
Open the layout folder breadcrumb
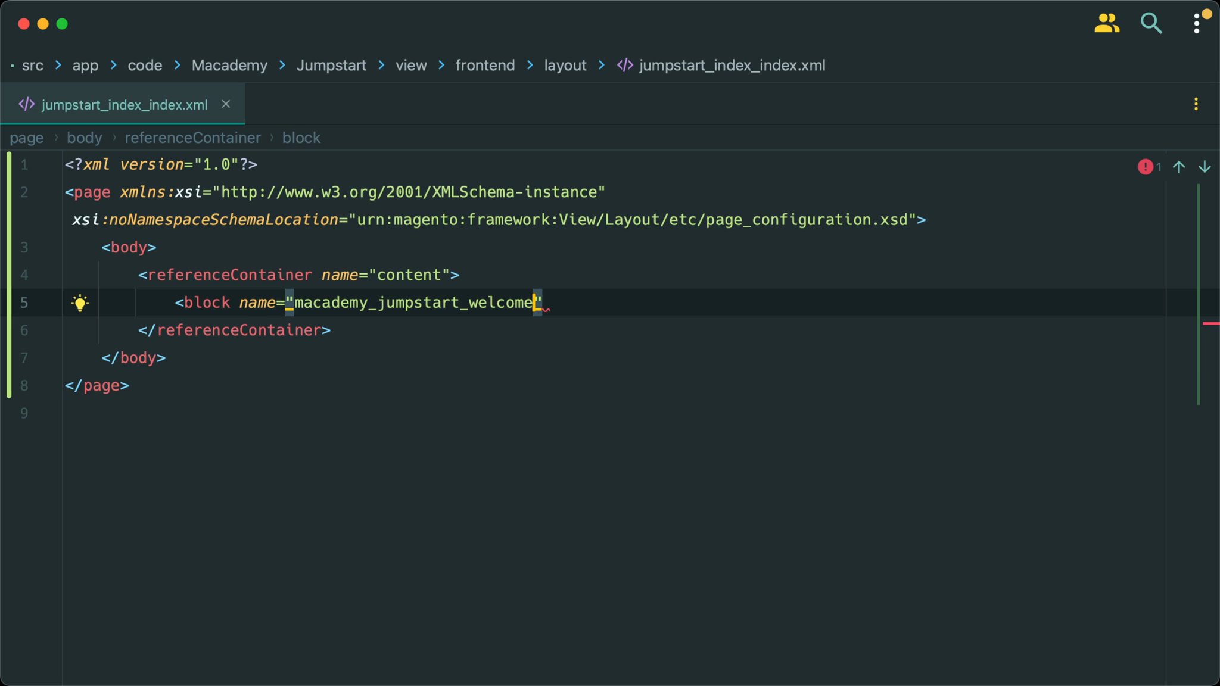(x=565, y=66)
